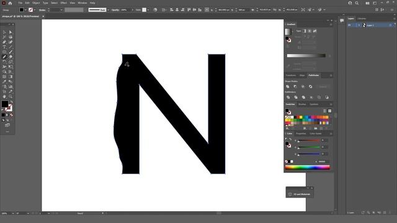Select the Ellipse shape tool
This screenshot has height=223, width=397.
4,52
